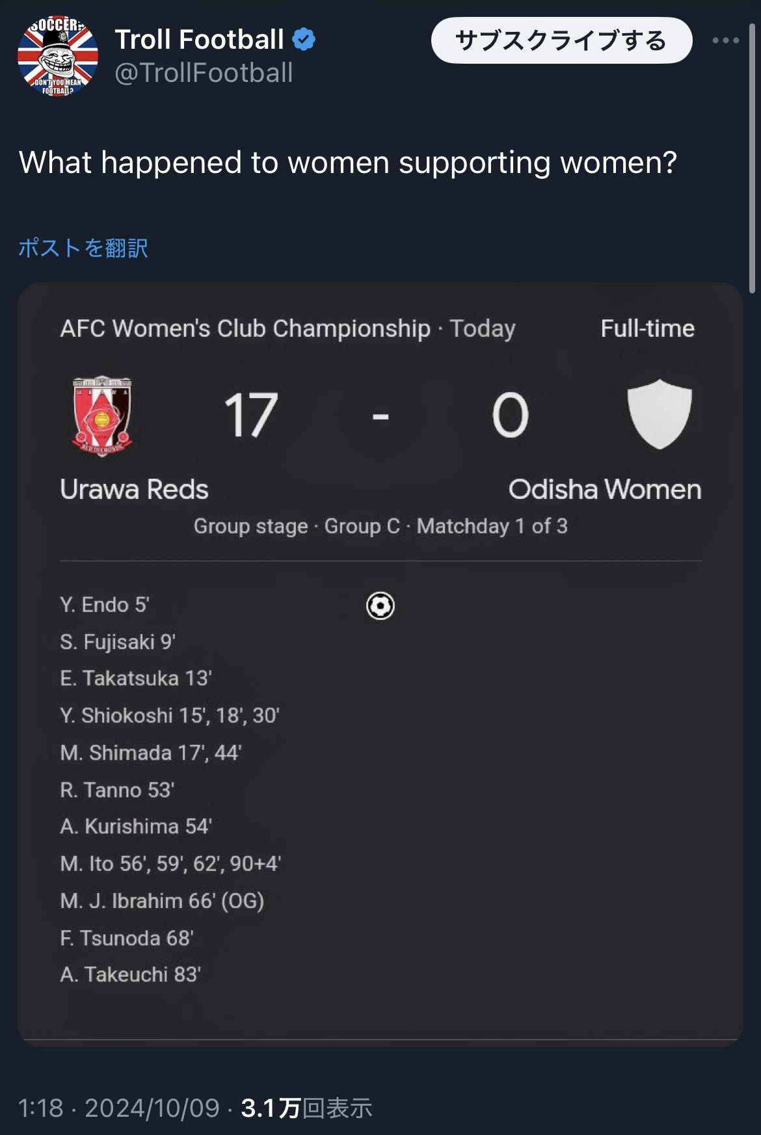Image resolution: width=761 pixels, height=1135 pixels.
Task: Click the tweet text about women supporting
Action: pos(348,163)
